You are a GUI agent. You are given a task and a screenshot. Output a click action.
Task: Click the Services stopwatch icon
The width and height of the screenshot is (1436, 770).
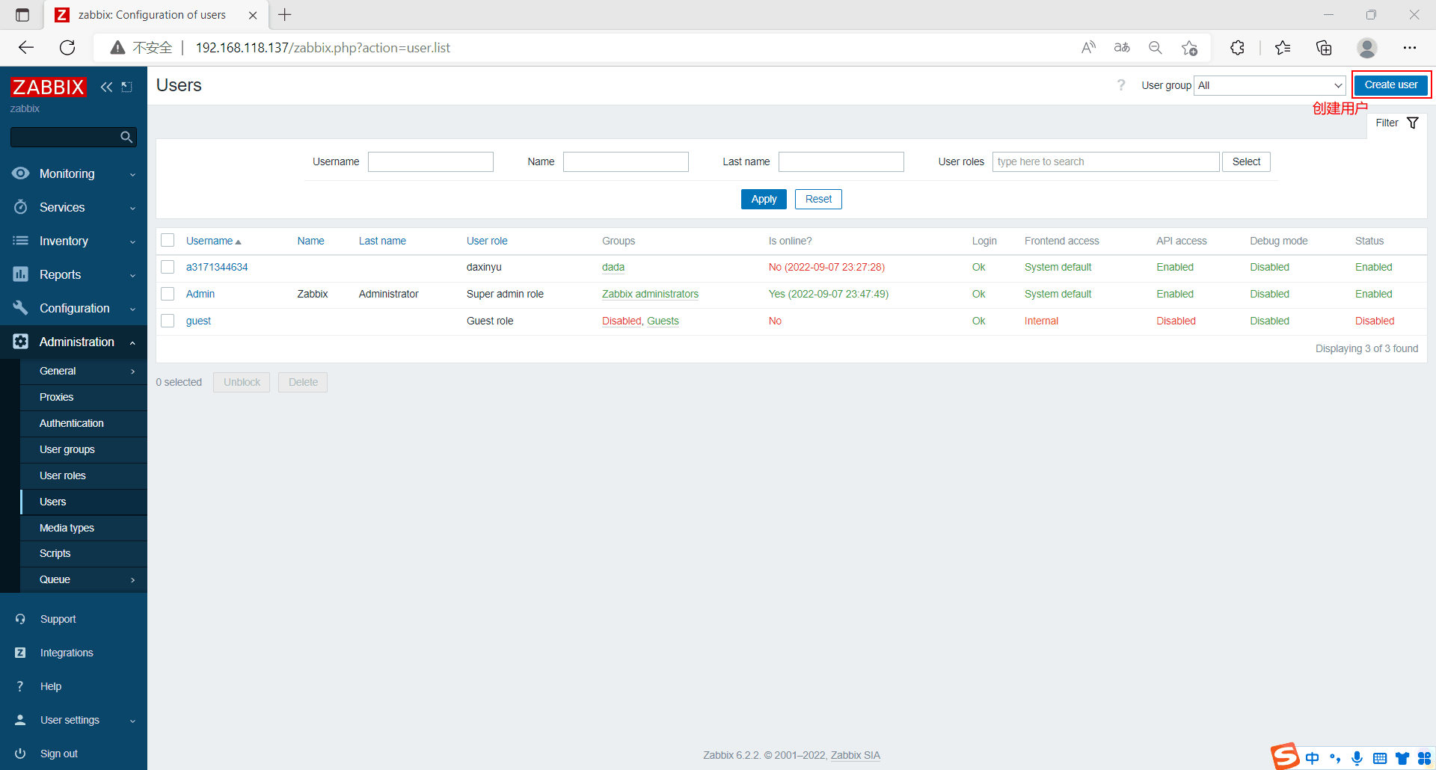tap(21, 207)
